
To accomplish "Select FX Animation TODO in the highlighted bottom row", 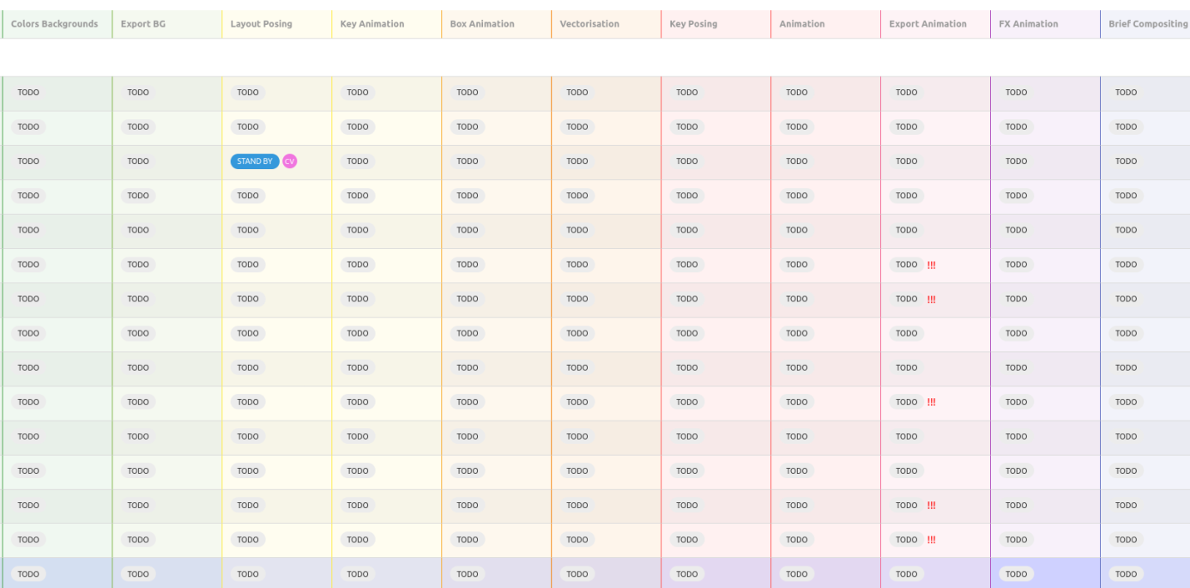I will tap(1017, 574).
